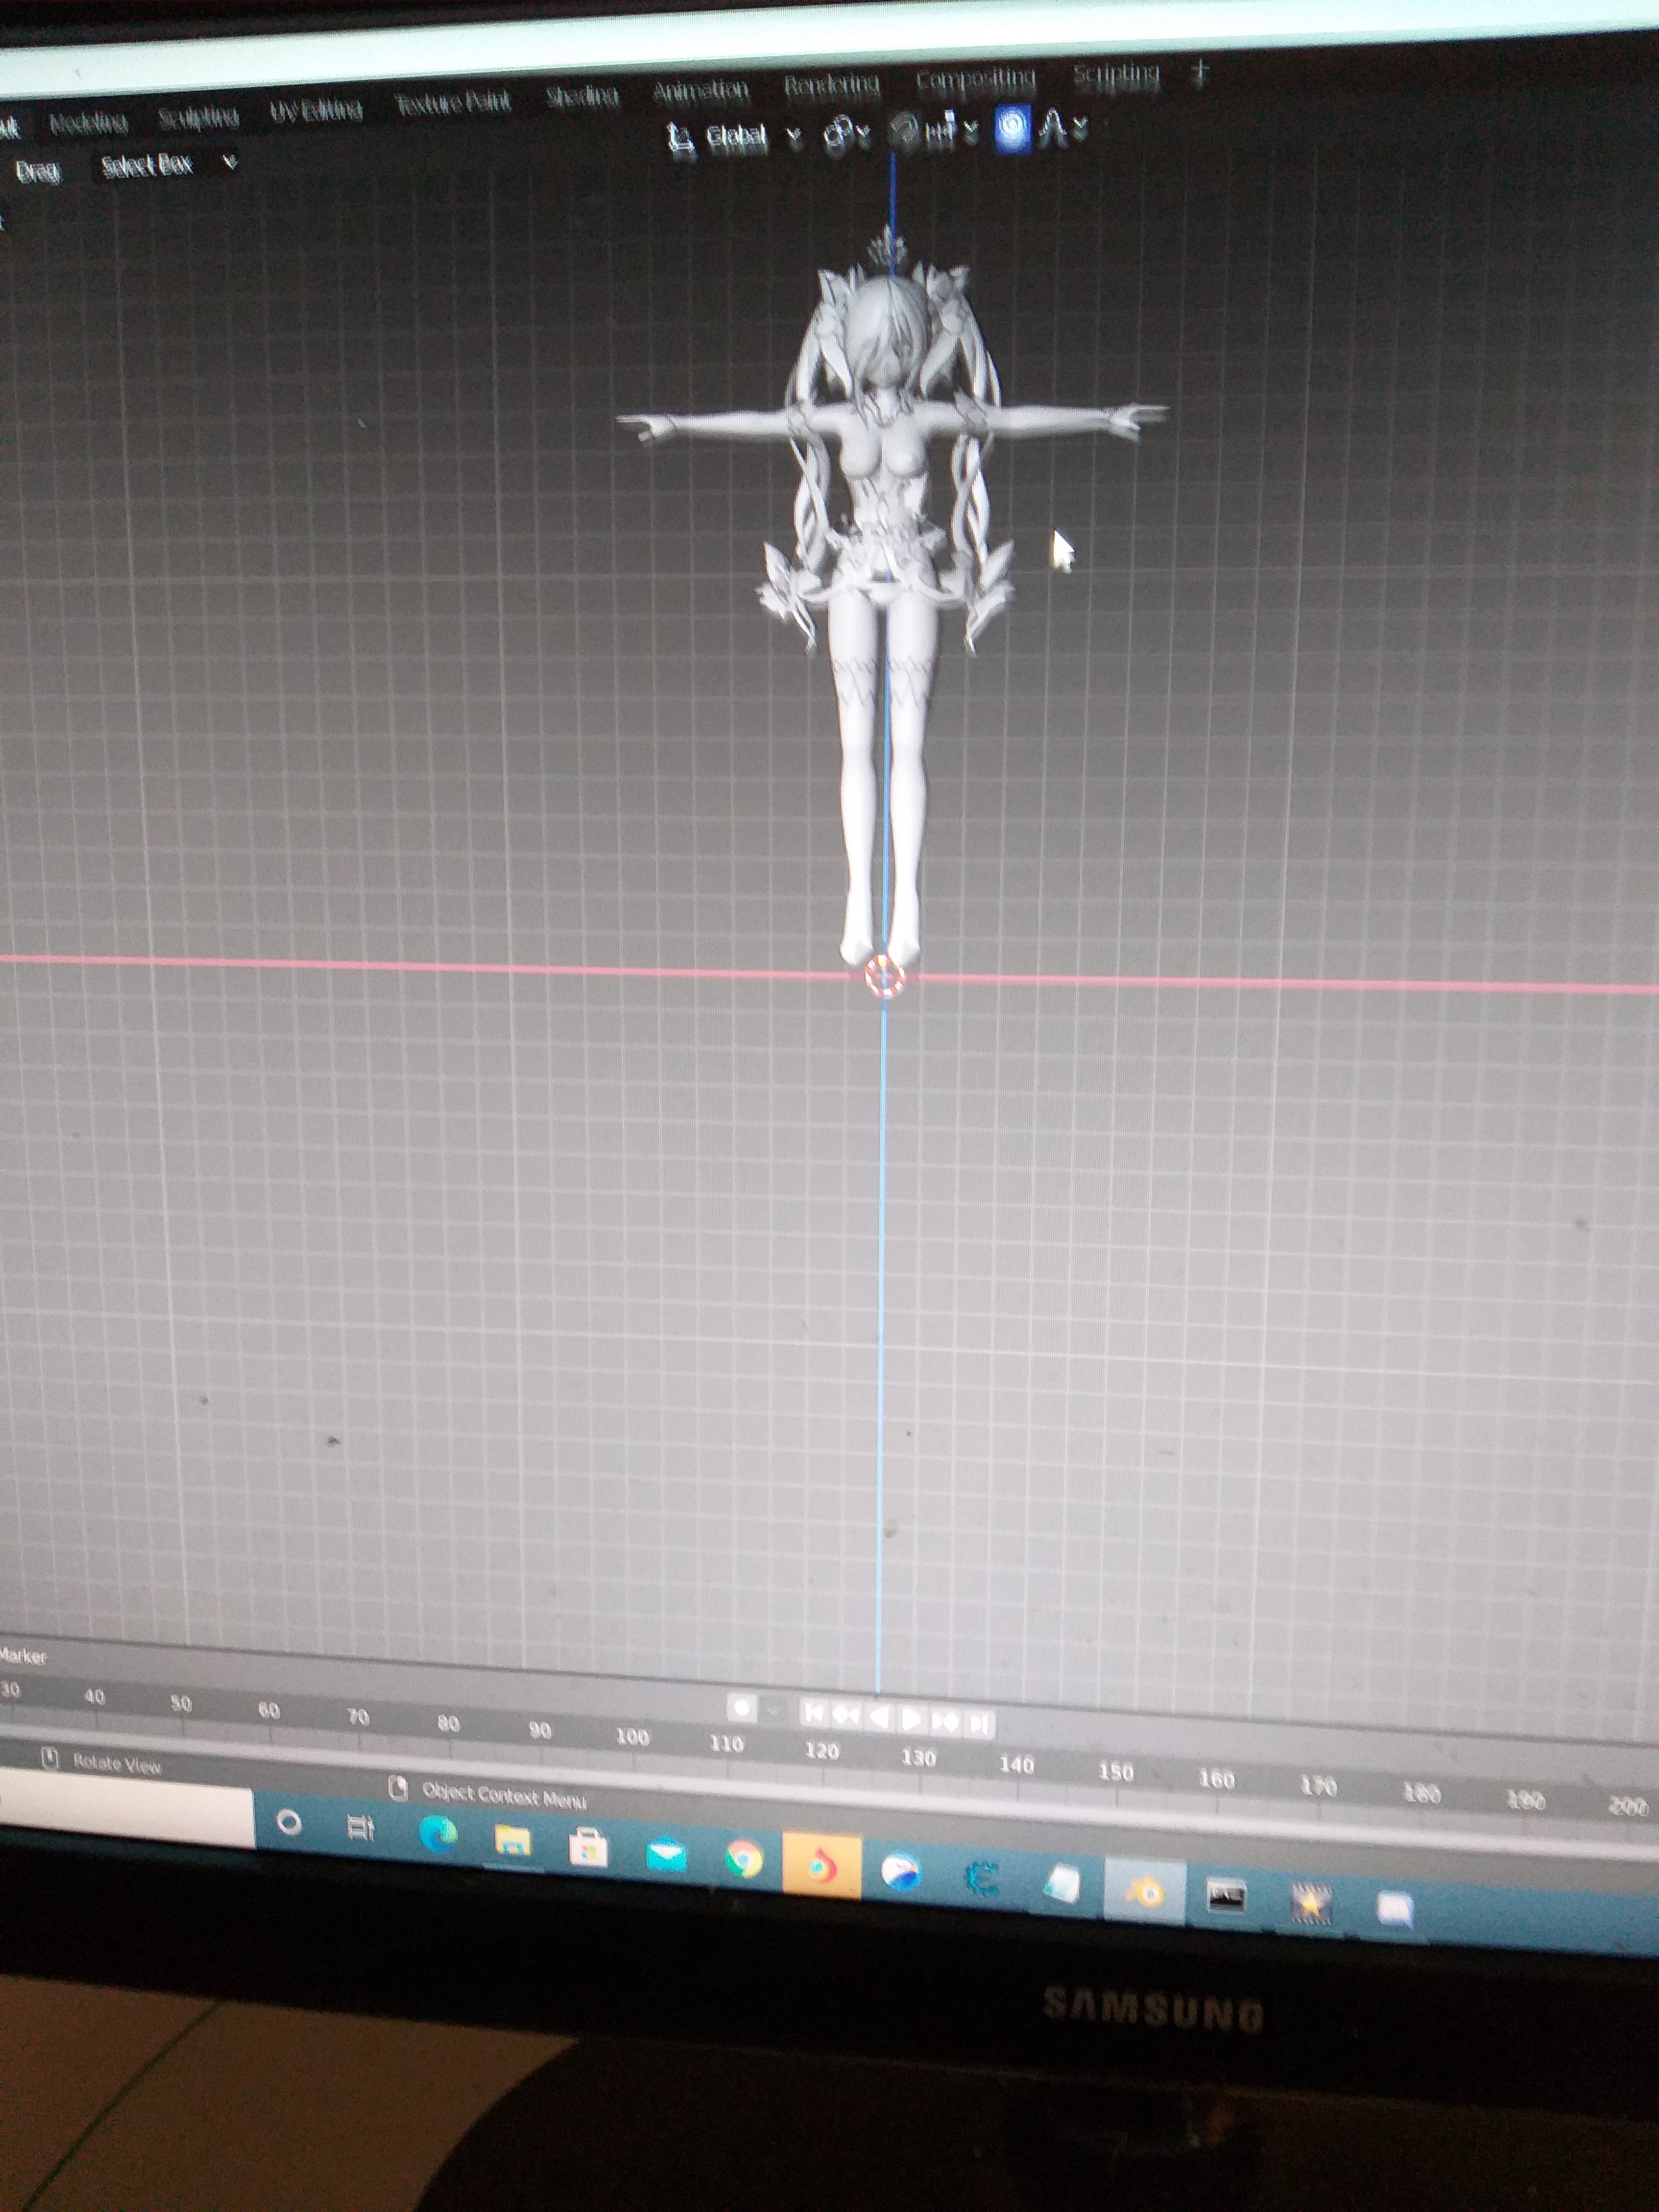Jump to the next keyframe

(945, 1721)
